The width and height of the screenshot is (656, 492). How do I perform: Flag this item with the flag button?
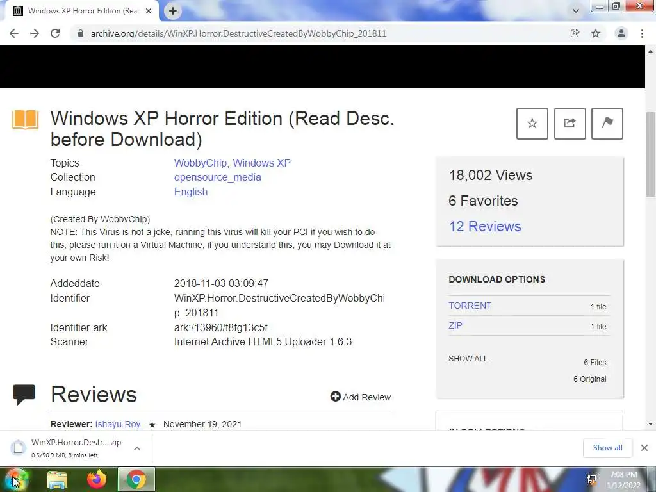[607, 124]
